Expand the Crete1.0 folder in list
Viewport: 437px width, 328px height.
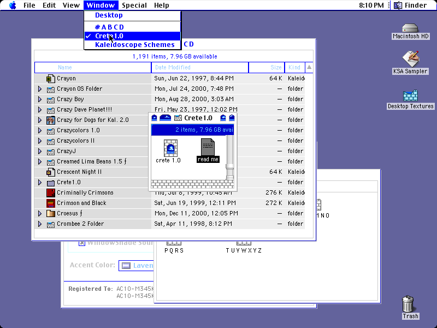pyautogui.click(x=39, y=182)
